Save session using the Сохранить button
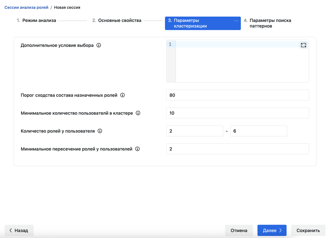 click(308, 230)
